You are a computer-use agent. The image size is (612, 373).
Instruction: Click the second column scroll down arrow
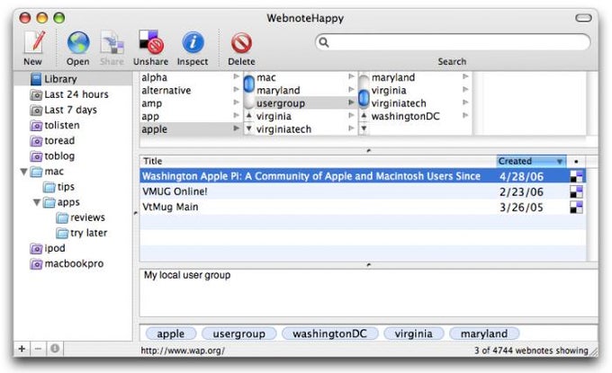point(248,129)
